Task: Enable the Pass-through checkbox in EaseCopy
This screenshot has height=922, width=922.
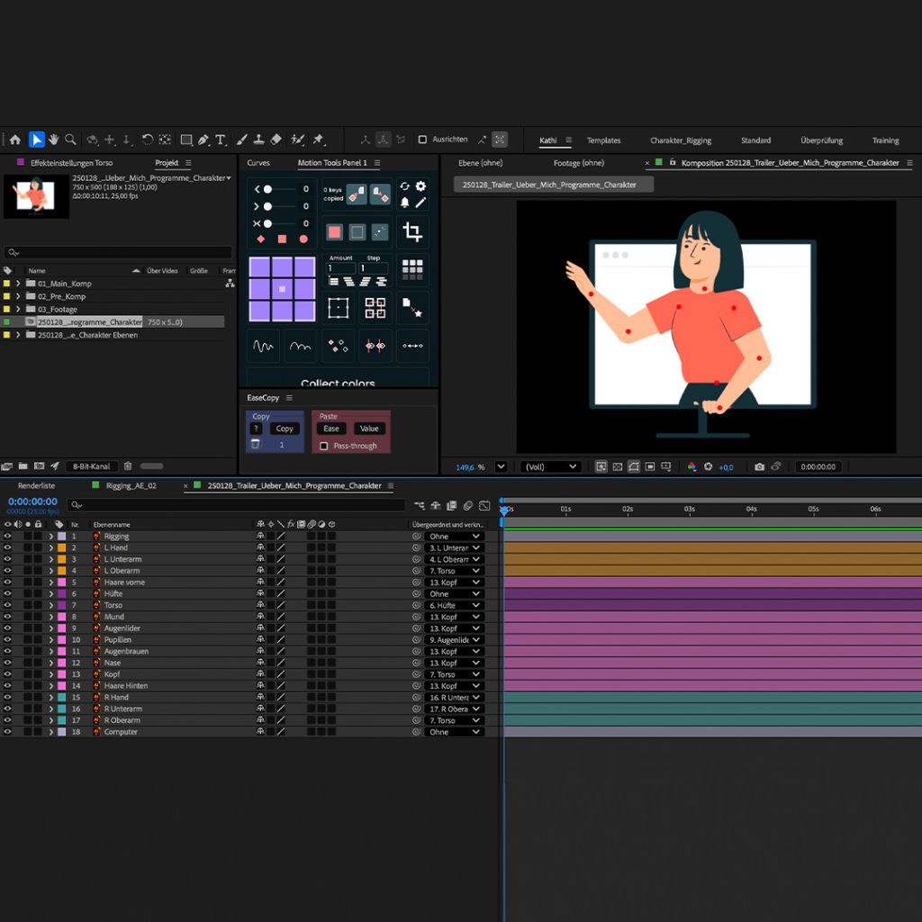Action: click(324, 446)
